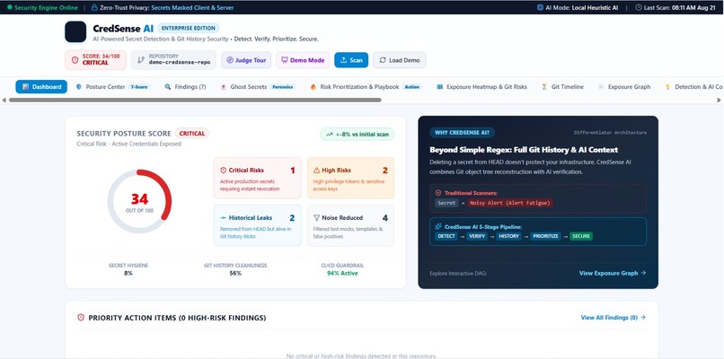Image resolution: width=724 pixels, height=359 pixels.
Task: Click the warning triangle in the High Risks card
Action: (x=317, y=171)
